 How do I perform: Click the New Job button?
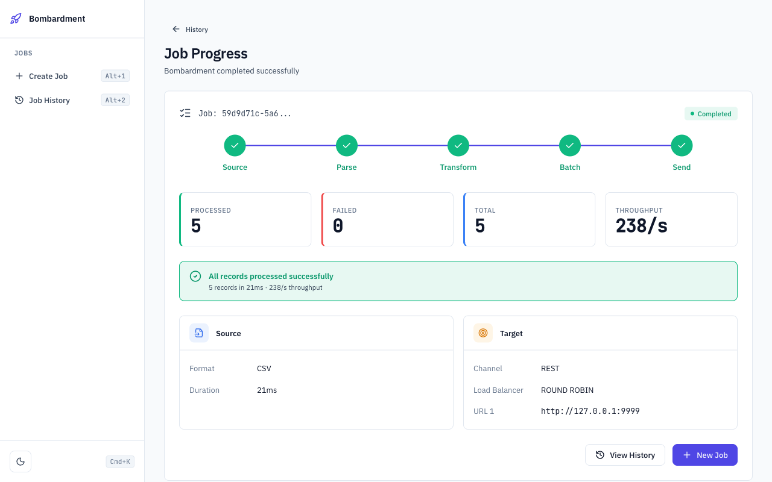[x=704, y=455]
